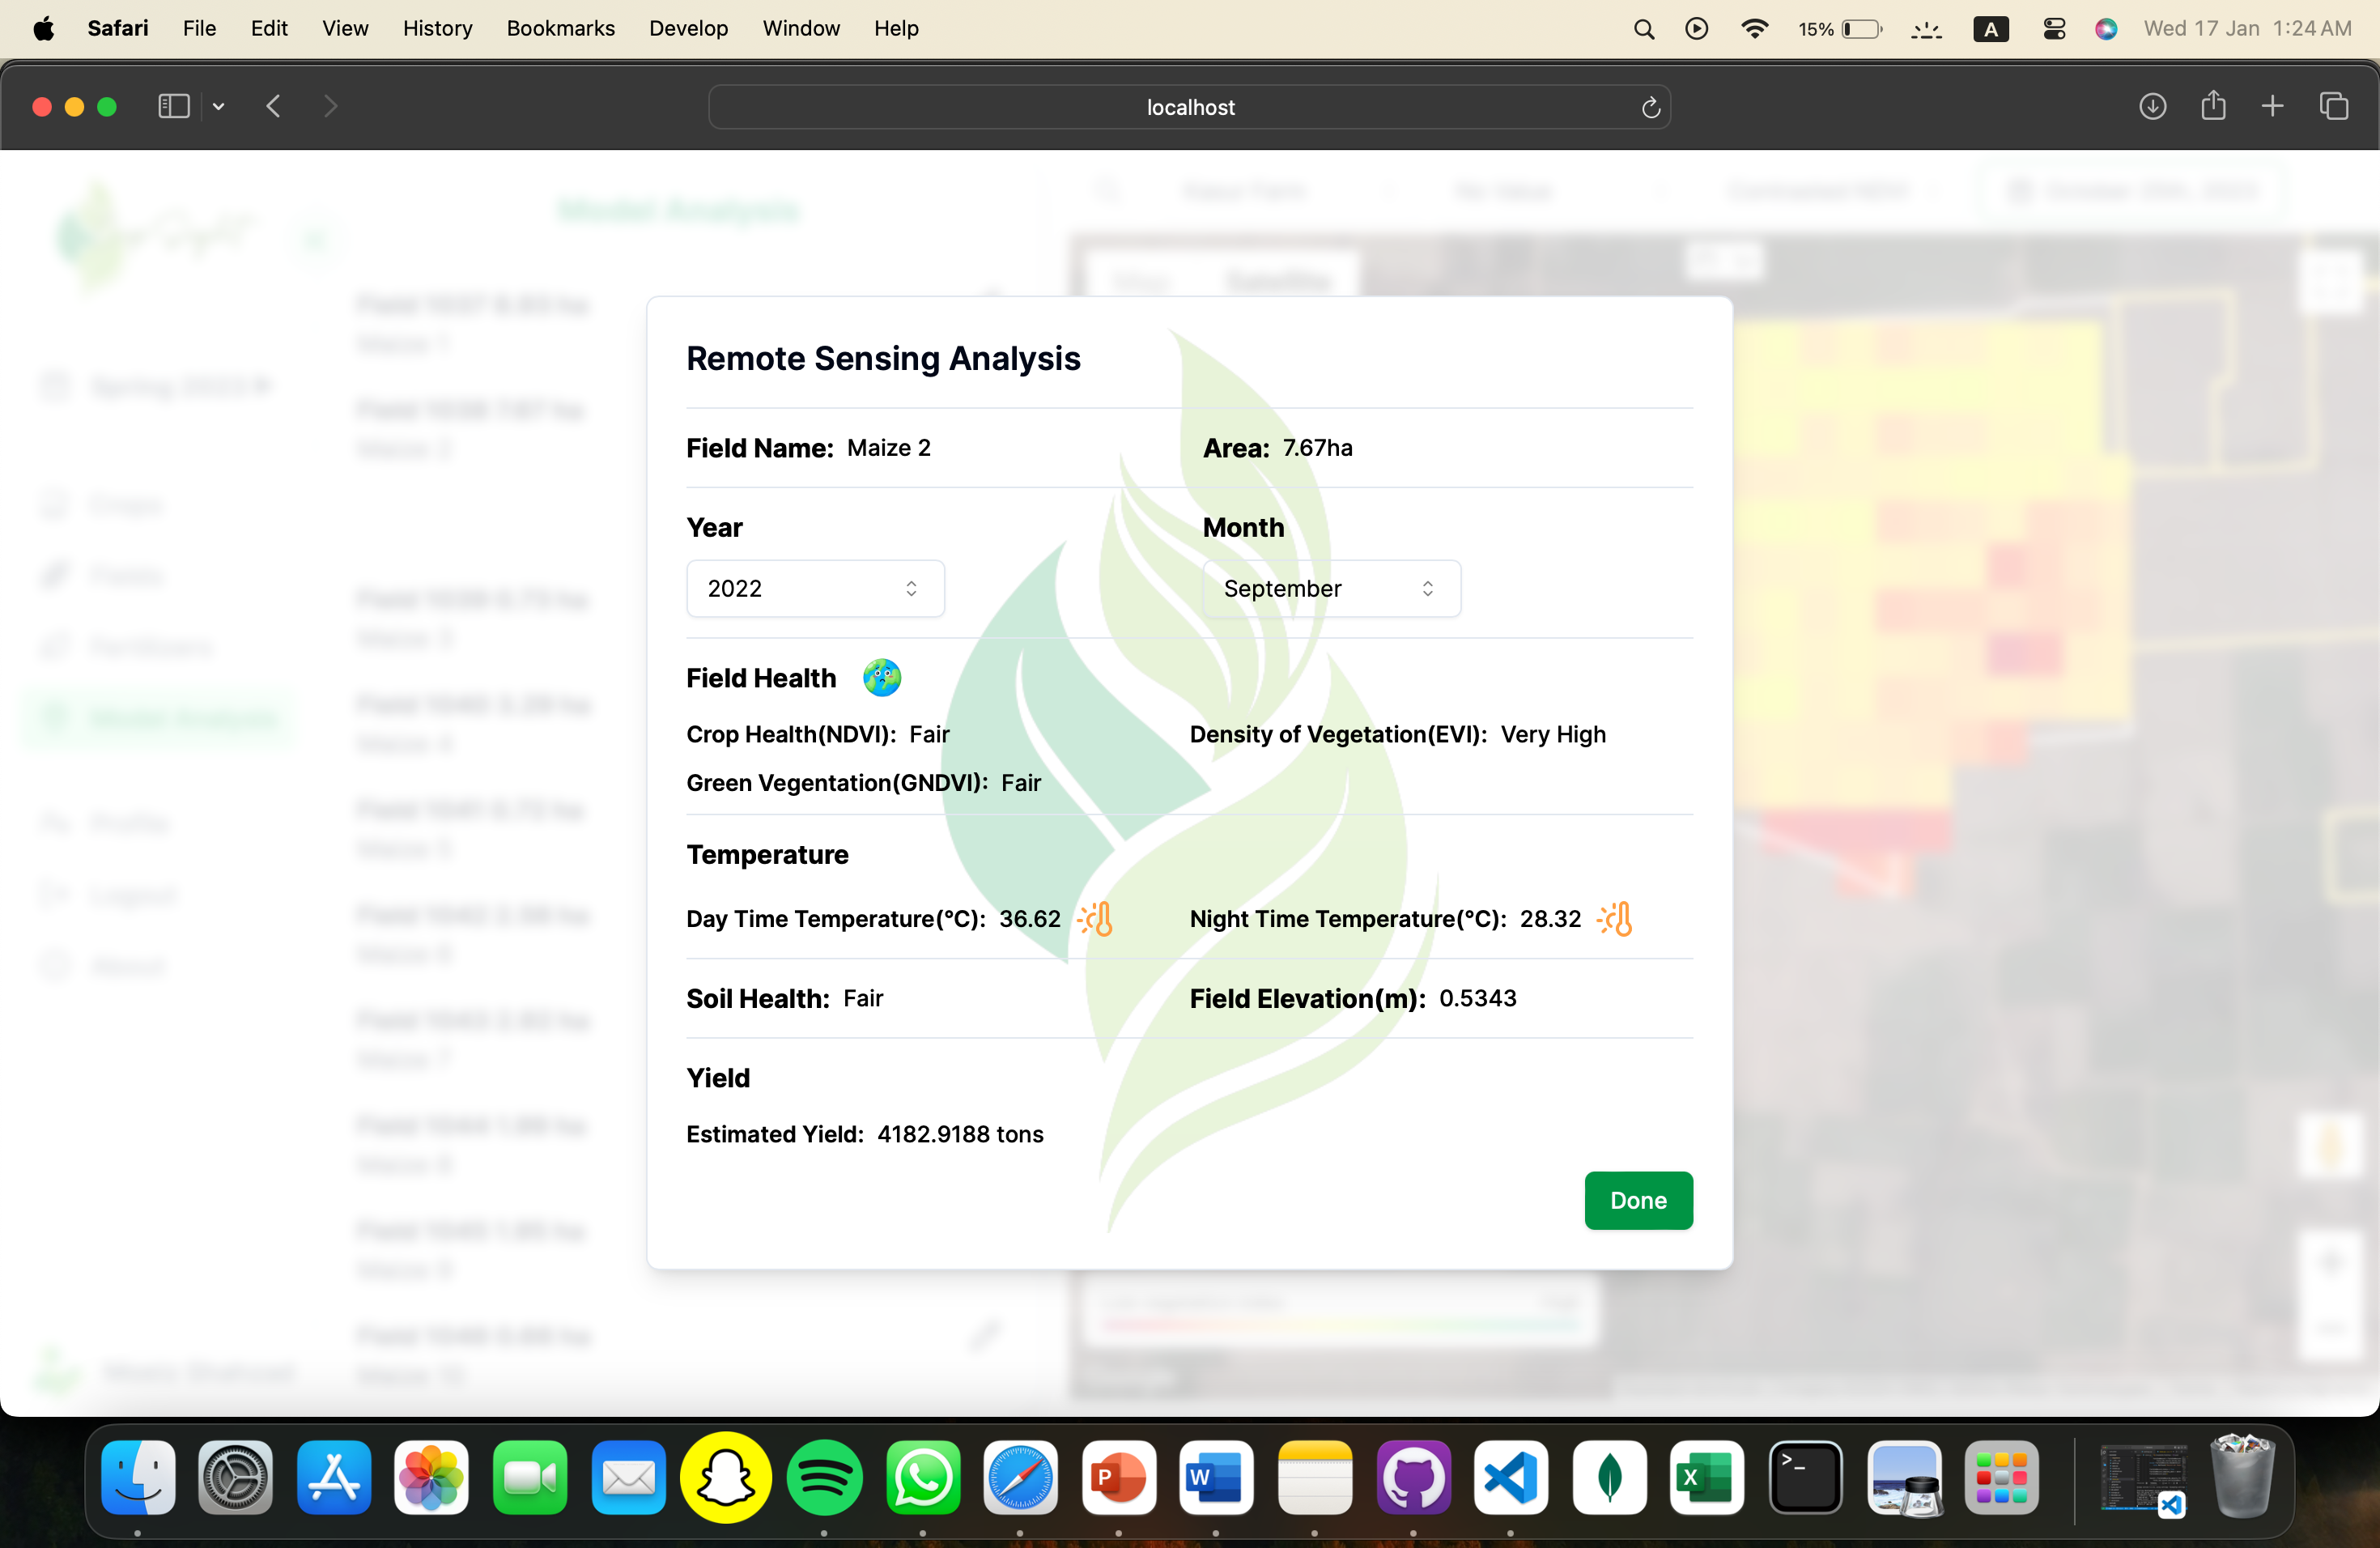
Task: Click the Done button
Action: coord(1637,1200)
